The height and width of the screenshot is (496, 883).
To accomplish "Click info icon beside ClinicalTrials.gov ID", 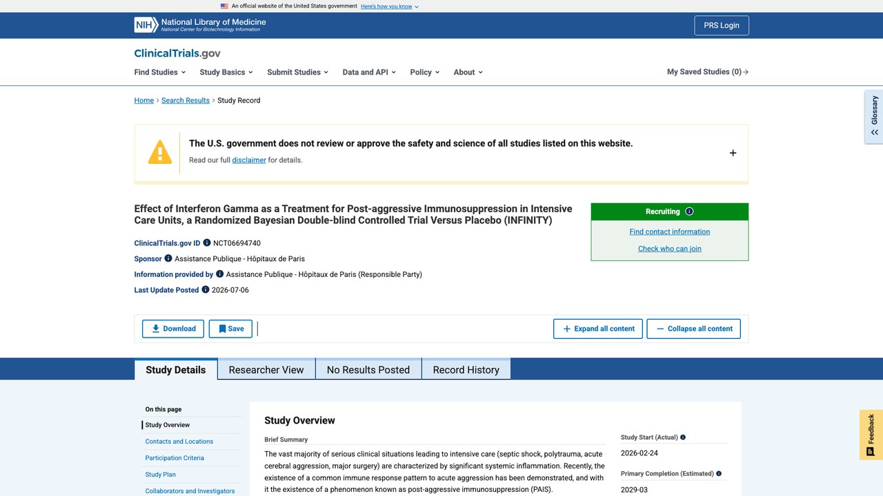I will click(207, 243).
